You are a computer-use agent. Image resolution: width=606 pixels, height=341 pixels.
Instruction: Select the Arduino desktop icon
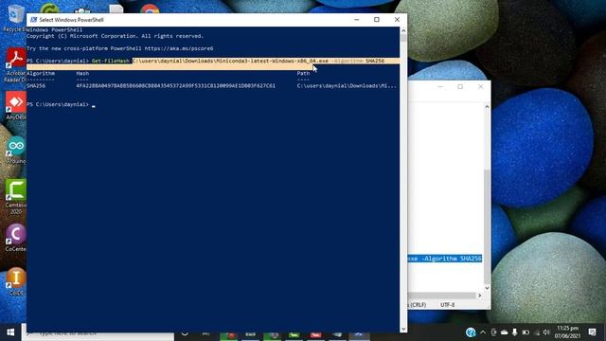coord(15,150)
